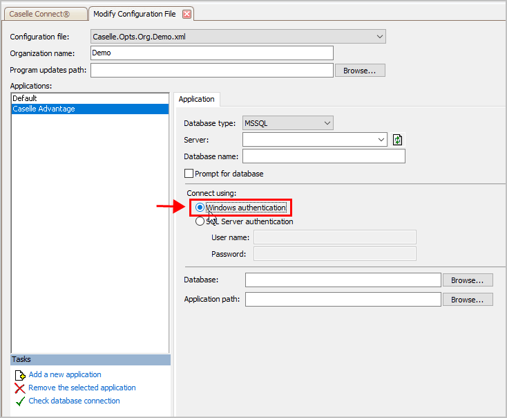The image size is (507, 418).
Task: Select Default in Applications list
Action: (x=90, y=98)
